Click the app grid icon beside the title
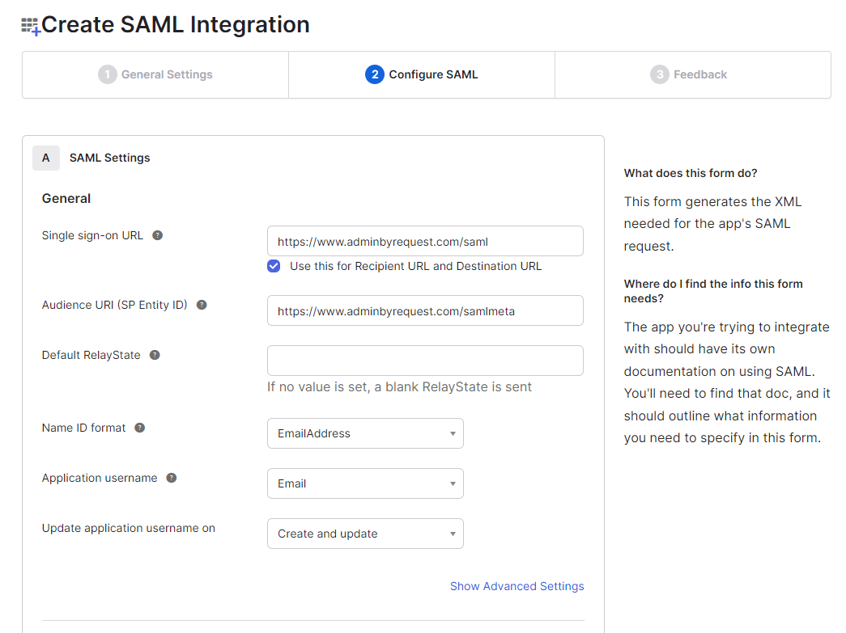Screen dimensions: 846x633 [30, 26]
